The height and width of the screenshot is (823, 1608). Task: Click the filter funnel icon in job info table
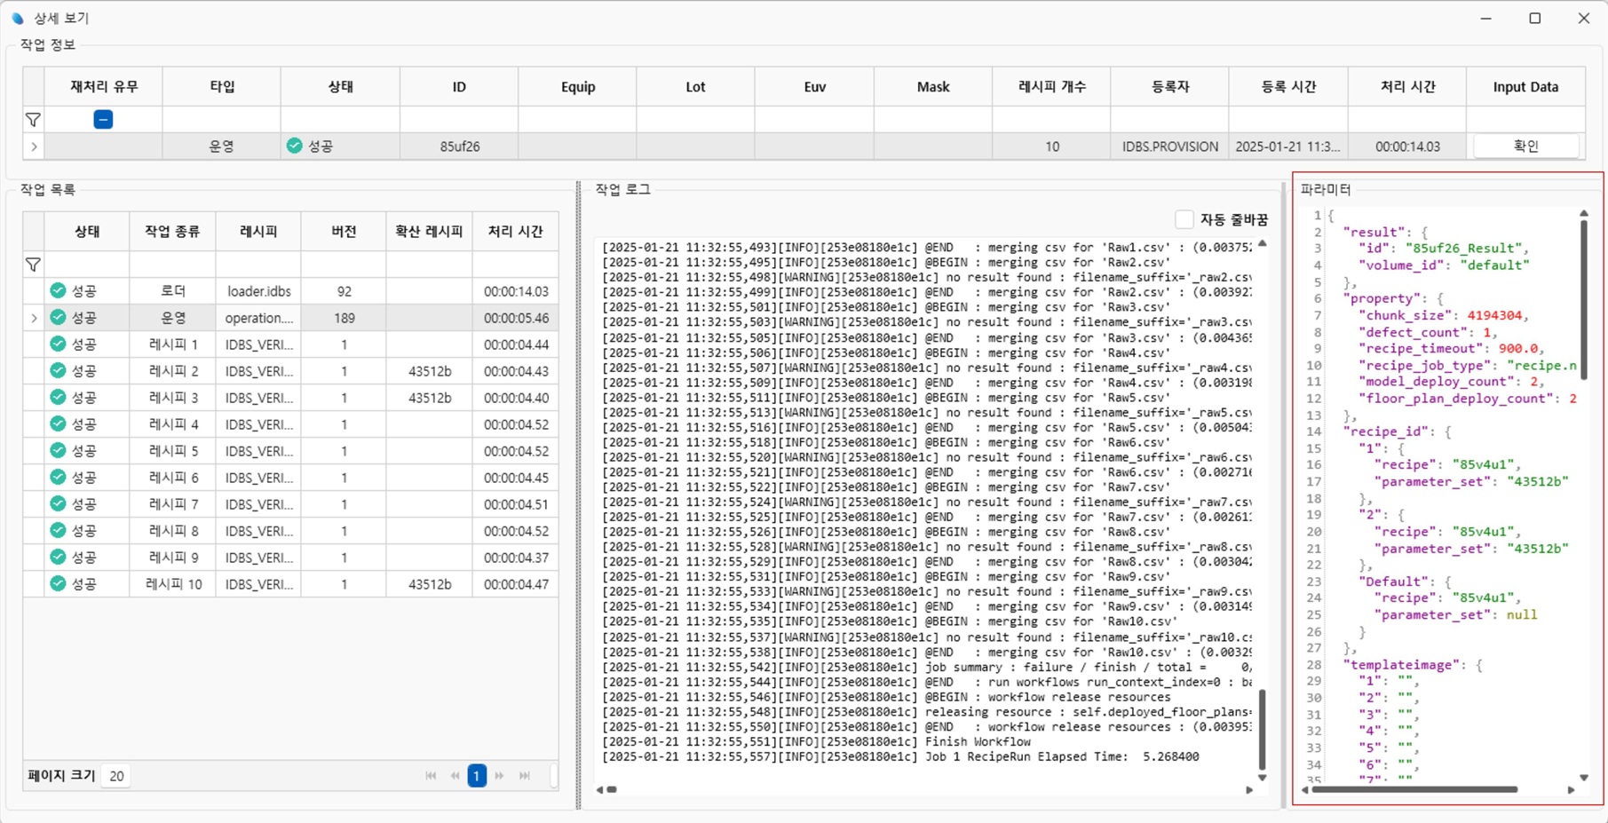33,120
